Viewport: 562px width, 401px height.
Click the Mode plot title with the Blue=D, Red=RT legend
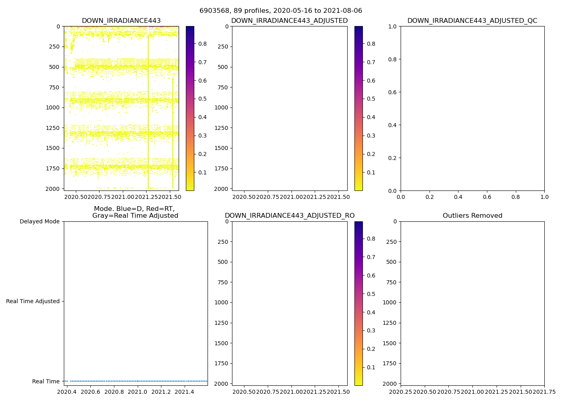135,212
